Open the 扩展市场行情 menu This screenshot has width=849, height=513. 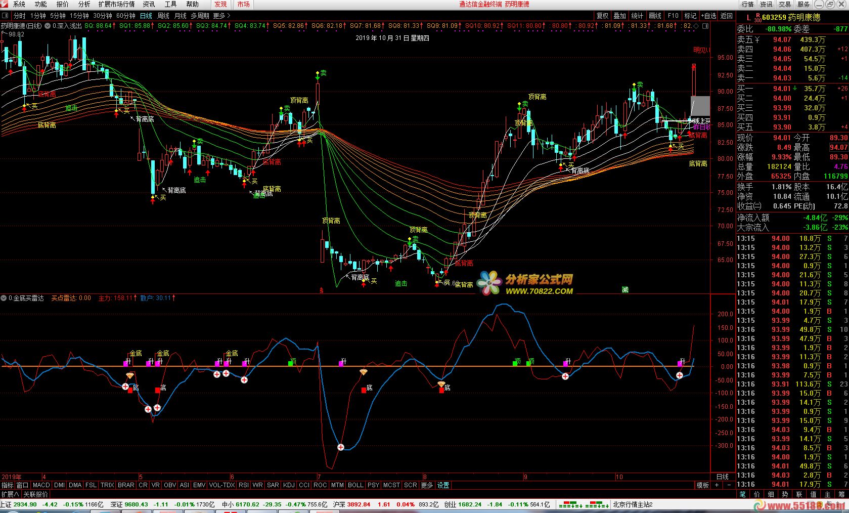(116, 4)
